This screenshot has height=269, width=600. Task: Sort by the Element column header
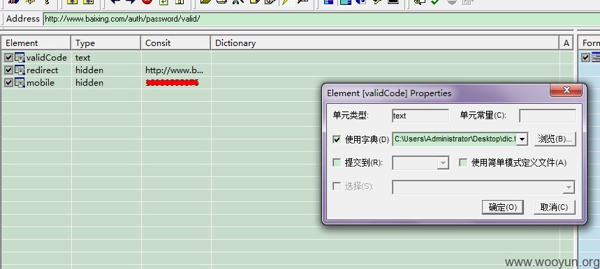(x=36, y=43)
